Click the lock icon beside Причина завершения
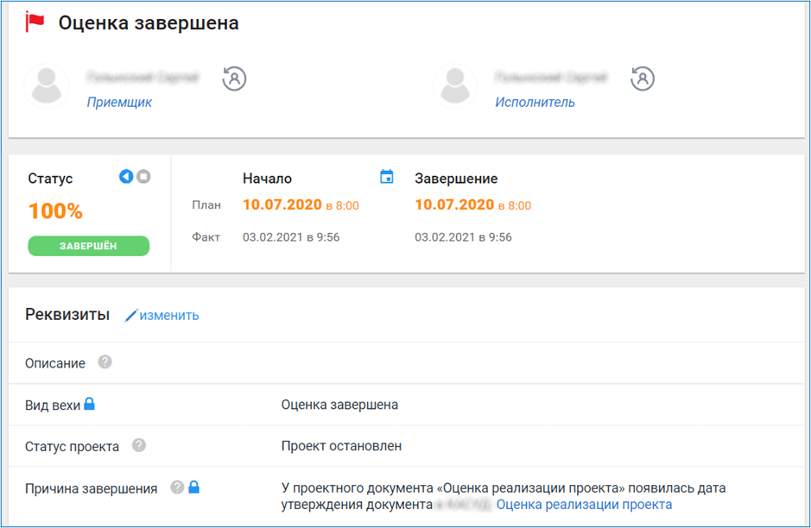Viewport: 811px width, 528px height. [193, 487]
